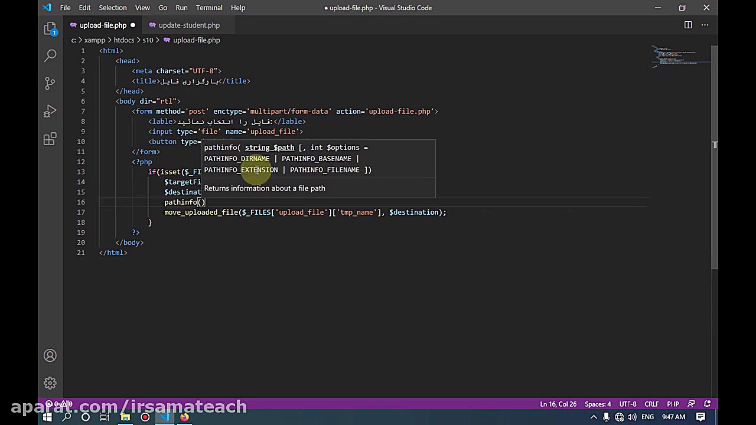Open the PHP language mode selector
756x425 pixels.
pyautogui.click(x=673, y=404)
